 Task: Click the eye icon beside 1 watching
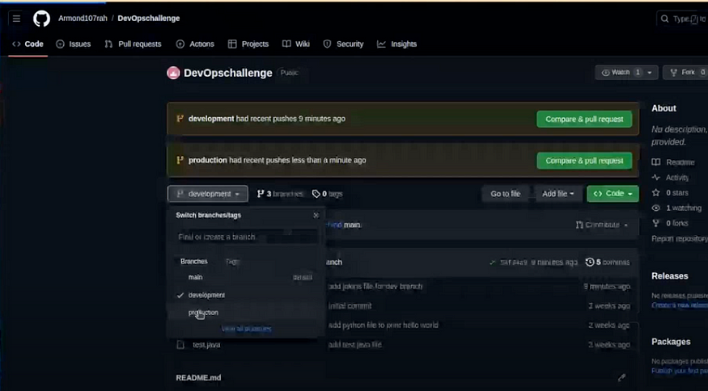point(656,208)
